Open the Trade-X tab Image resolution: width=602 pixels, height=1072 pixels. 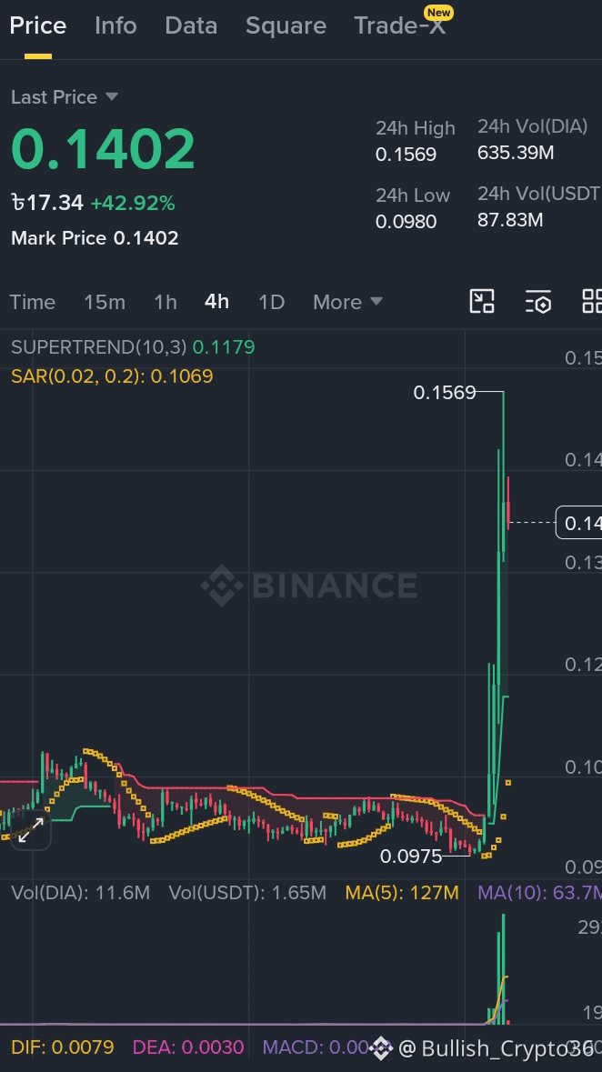pyautogui.click(x=400, y=26)
